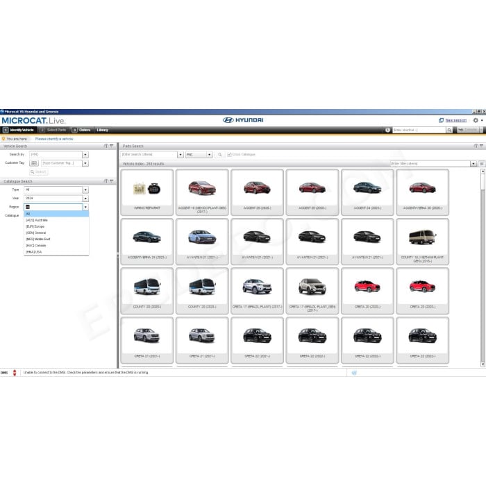Click the Unable to connect DMS message
The height and width of the screenshot is (486, 486).
86,373
